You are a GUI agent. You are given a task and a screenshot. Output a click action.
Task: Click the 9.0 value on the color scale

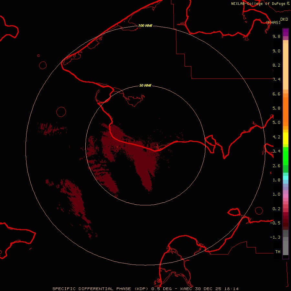click(x=276, y=51)
